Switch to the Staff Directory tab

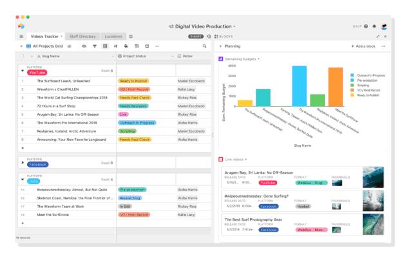click(x=82, y=37)
